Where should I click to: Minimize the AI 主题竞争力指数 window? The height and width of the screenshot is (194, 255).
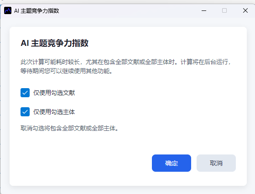[x=204, y=11]
